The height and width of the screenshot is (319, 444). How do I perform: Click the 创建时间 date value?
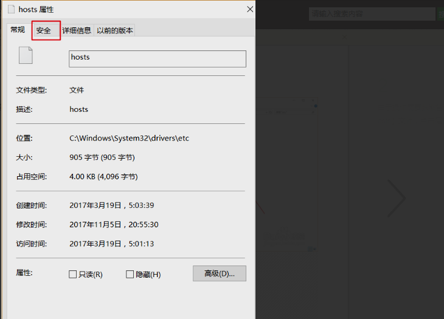[x=111, y=206]
